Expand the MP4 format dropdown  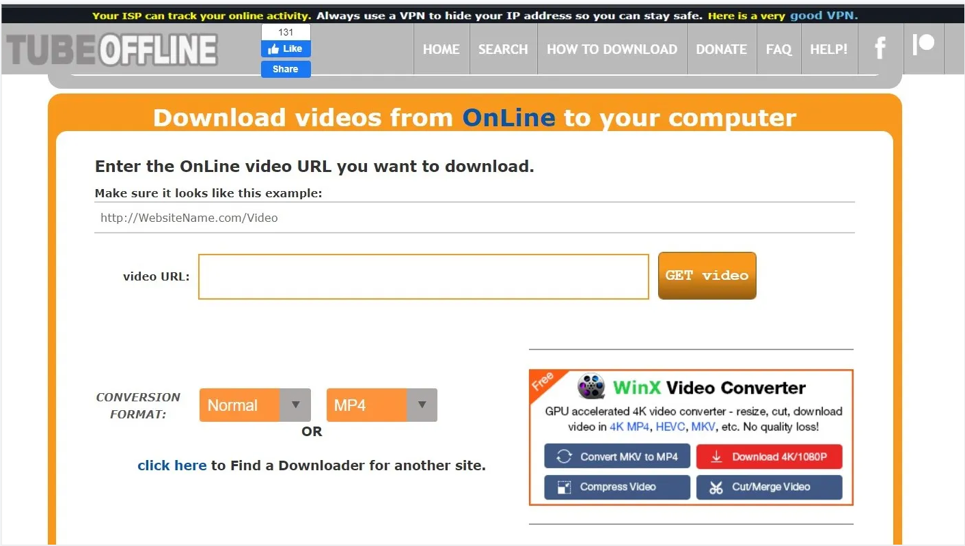point(381,405)
